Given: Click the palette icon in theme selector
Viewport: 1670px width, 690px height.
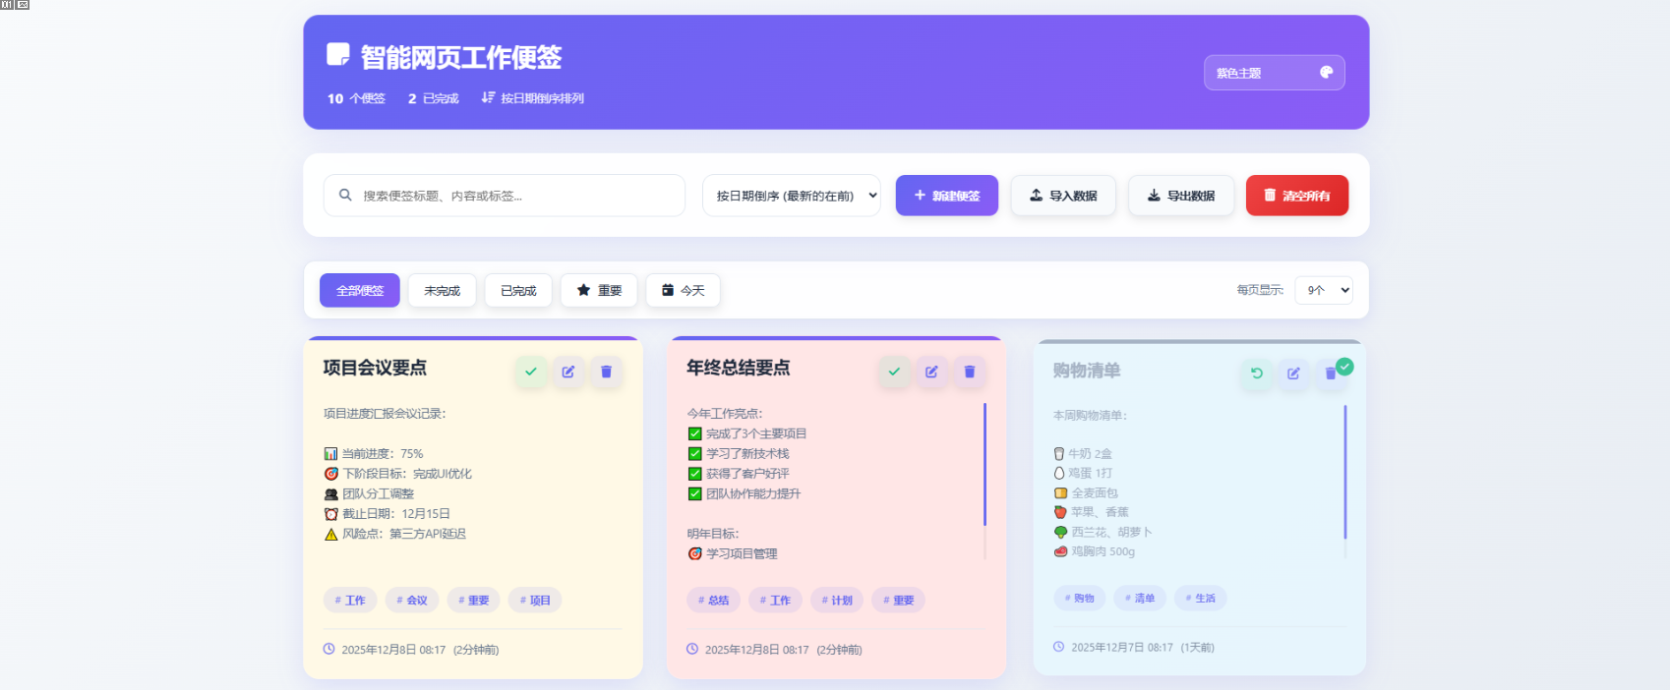Looking at the screenshot, I should (1326, 72).
